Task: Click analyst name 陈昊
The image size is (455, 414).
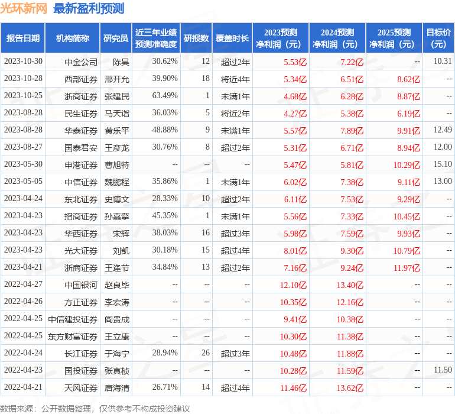Action: pyautogui.click(x=121, y=62)
